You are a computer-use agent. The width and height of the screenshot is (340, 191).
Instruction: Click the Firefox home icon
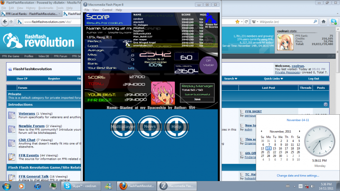(x=324, y=22)
